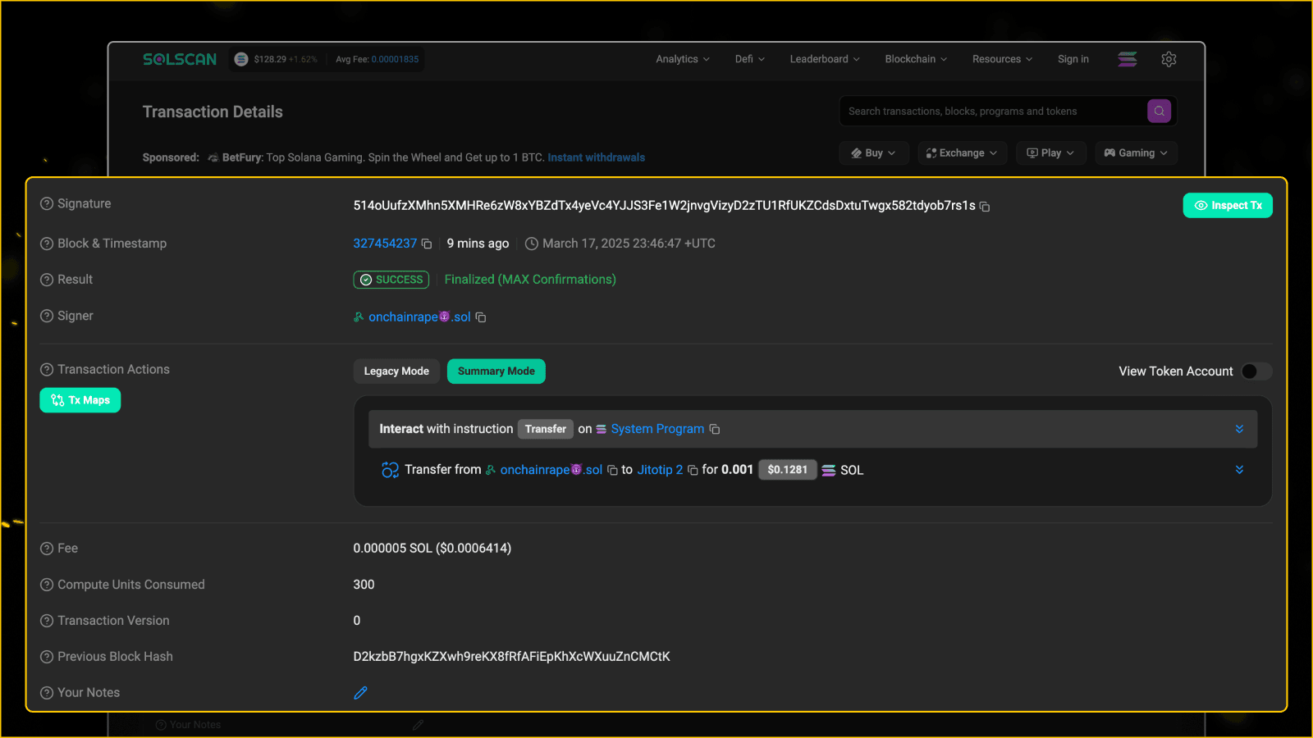Open signer onchainrape.sol link
Screen dimensions: 1313x738
click(x=419, y=317)
